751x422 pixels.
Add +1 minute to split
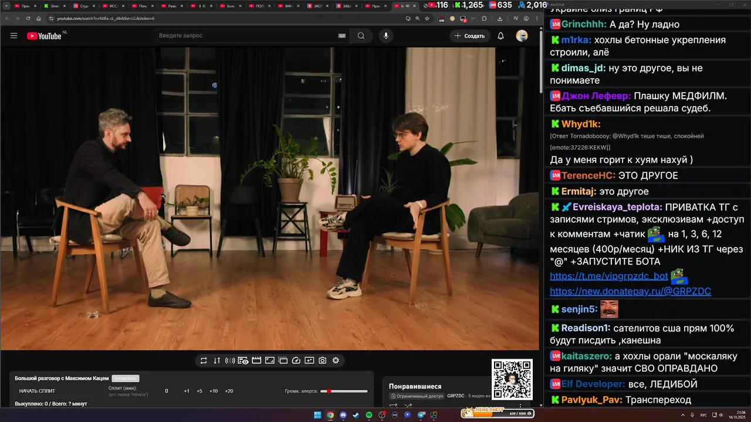click(187, 391)
